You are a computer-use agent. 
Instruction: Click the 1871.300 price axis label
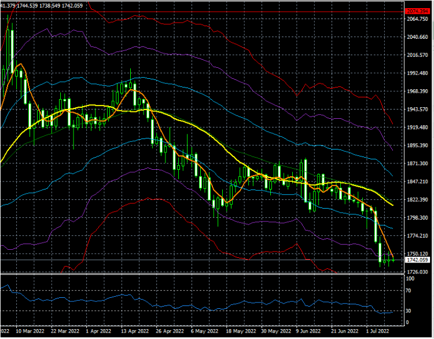(417, 163)
